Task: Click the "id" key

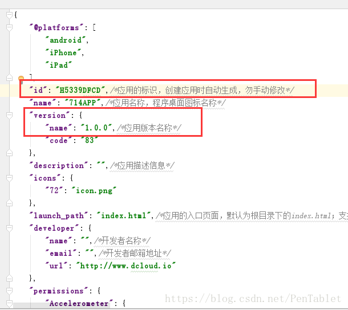Action: (x=38, y=90)
